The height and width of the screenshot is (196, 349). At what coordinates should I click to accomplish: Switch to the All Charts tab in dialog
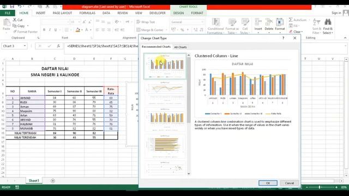coord(180,47)
